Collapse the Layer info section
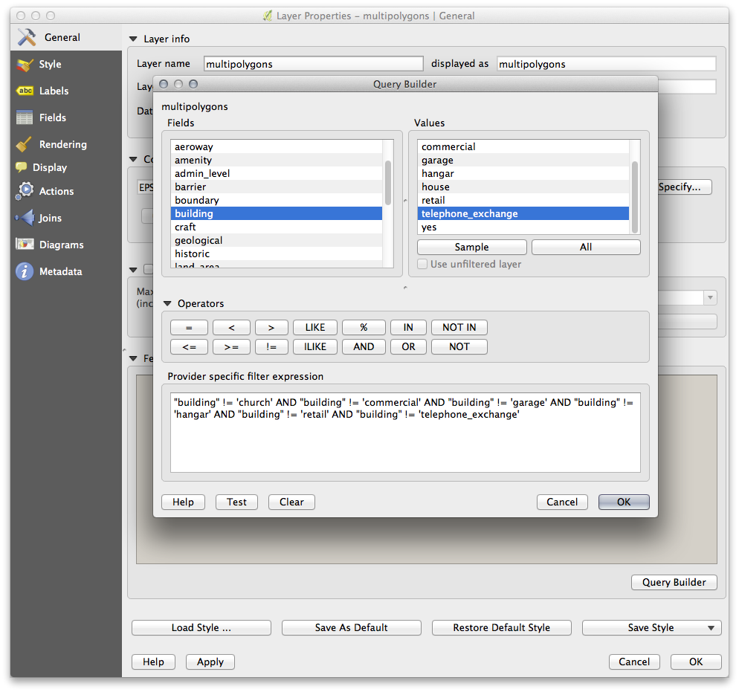 pos(134,39)
